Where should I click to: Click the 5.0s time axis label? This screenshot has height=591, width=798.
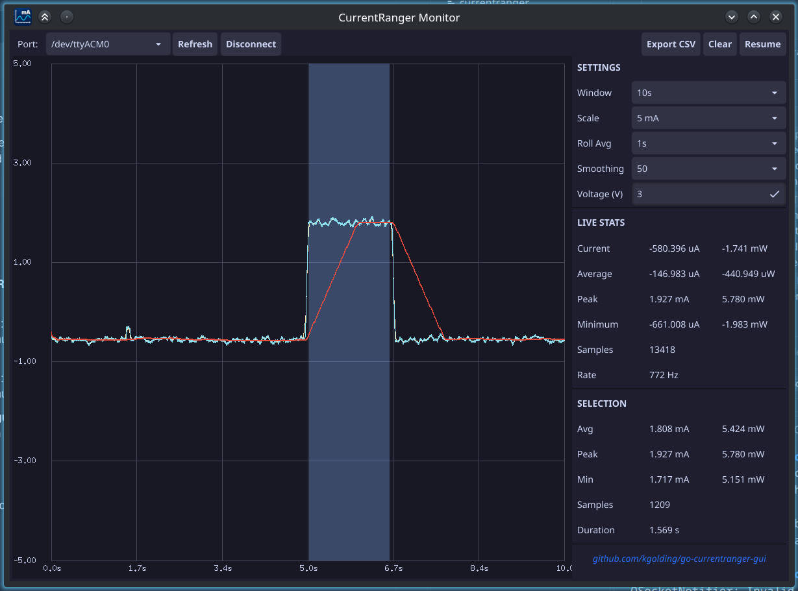click(x=308, y=568)
